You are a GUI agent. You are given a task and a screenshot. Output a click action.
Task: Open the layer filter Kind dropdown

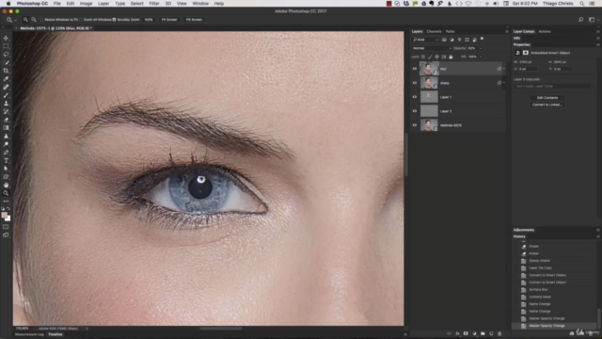click(x=425, y=40)
